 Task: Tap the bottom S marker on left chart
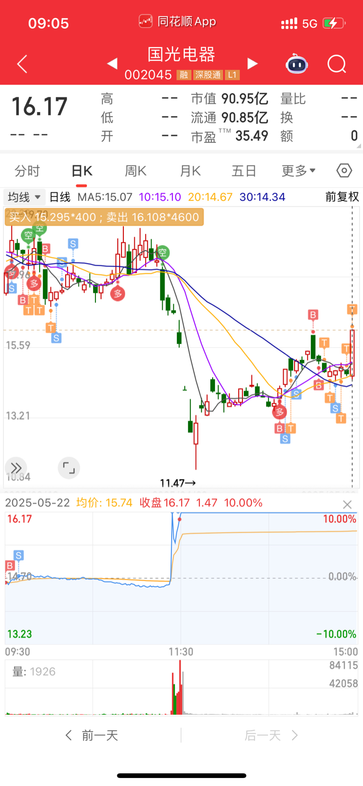pyautogui.click(x=56, y=338)
